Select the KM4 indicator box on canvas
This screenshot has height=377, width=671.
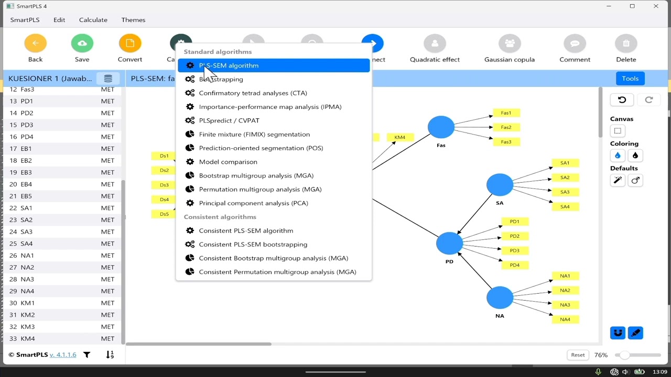[400, 137]
